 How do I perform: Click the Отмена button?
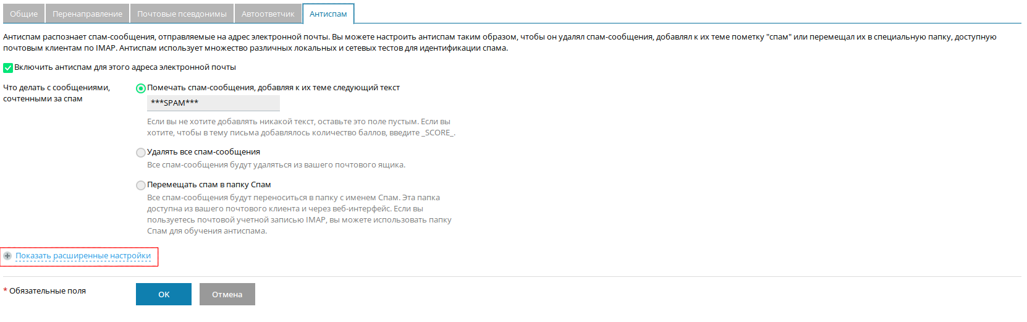click(227, 294)
